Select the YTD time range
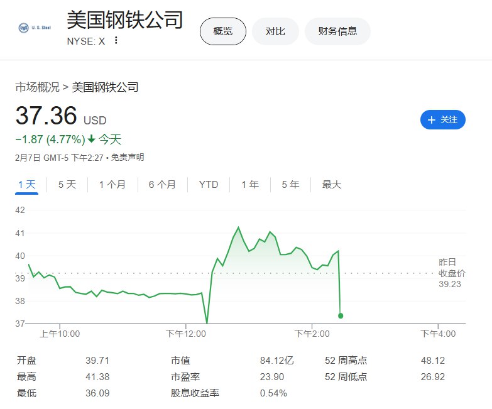The image size is (492, 409). click(209, 185)
